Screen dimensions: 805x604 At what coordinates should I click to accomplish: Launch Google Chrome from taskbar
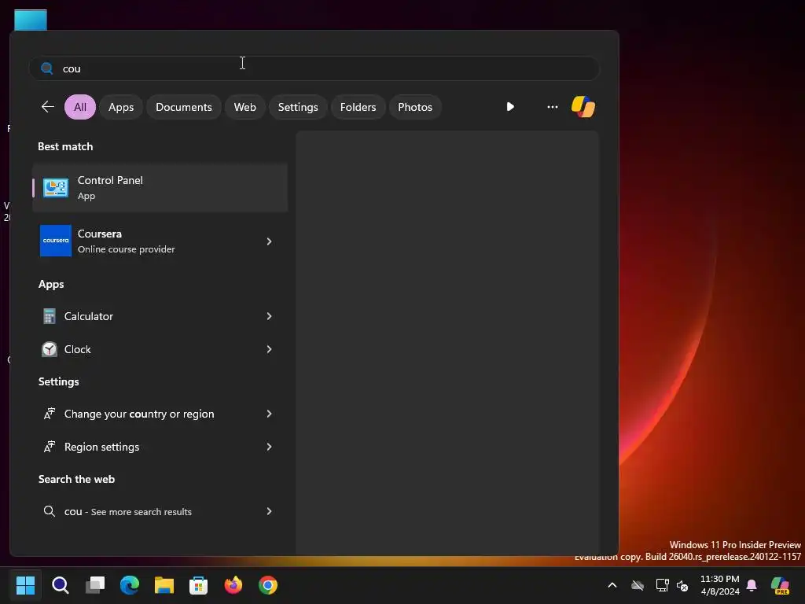[x=268, y=585]
